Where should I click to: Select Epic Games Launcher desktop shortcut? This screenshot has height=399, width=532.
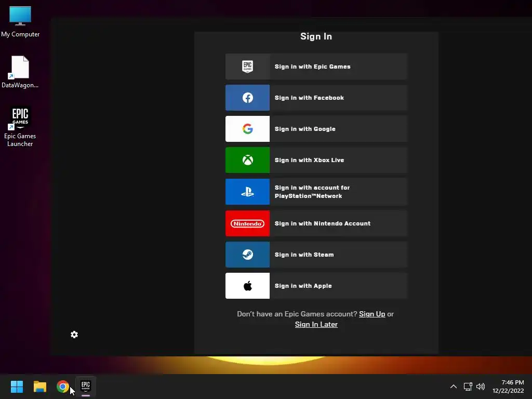[20, 126]
